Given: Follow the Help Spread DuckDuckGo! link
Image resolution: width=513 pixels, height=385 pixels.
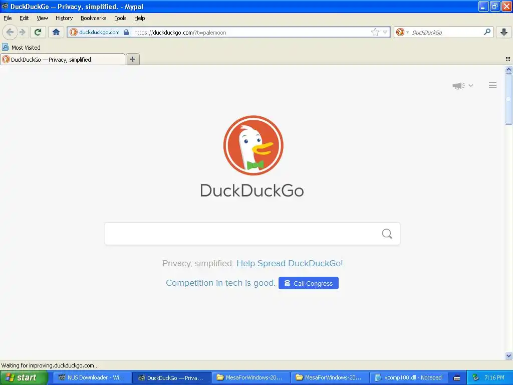Looking at the screenshot, I should [x=290, y=263].
